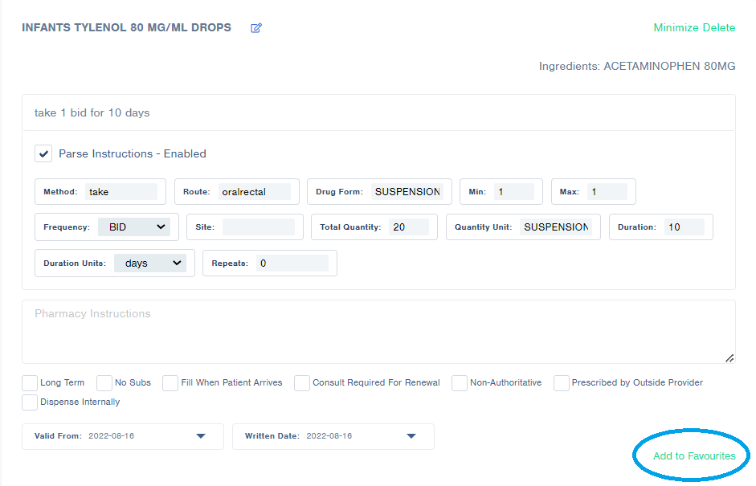Click the Pharmacy Instructions text area
Image resolution: width=756 pixels, height=486 pixels.
tap(378, 329)
